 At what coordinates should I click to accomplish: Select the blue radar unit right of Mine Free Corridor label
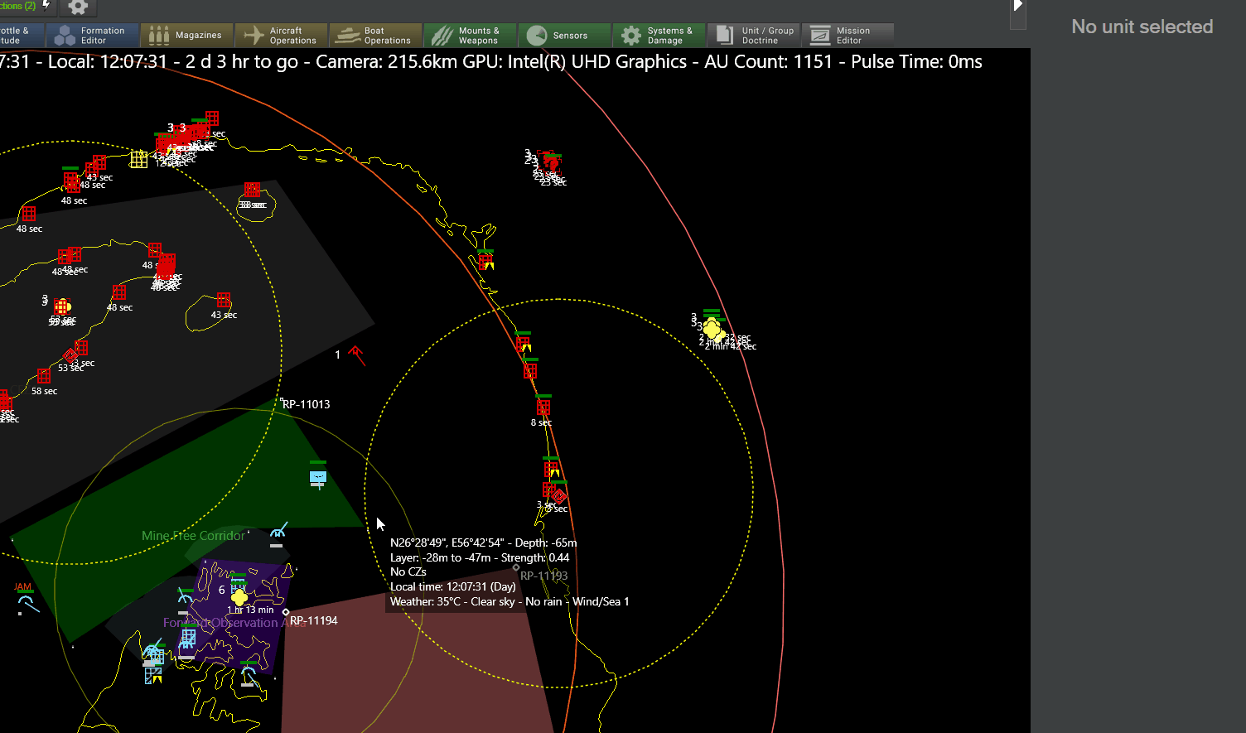pos(278,530)
